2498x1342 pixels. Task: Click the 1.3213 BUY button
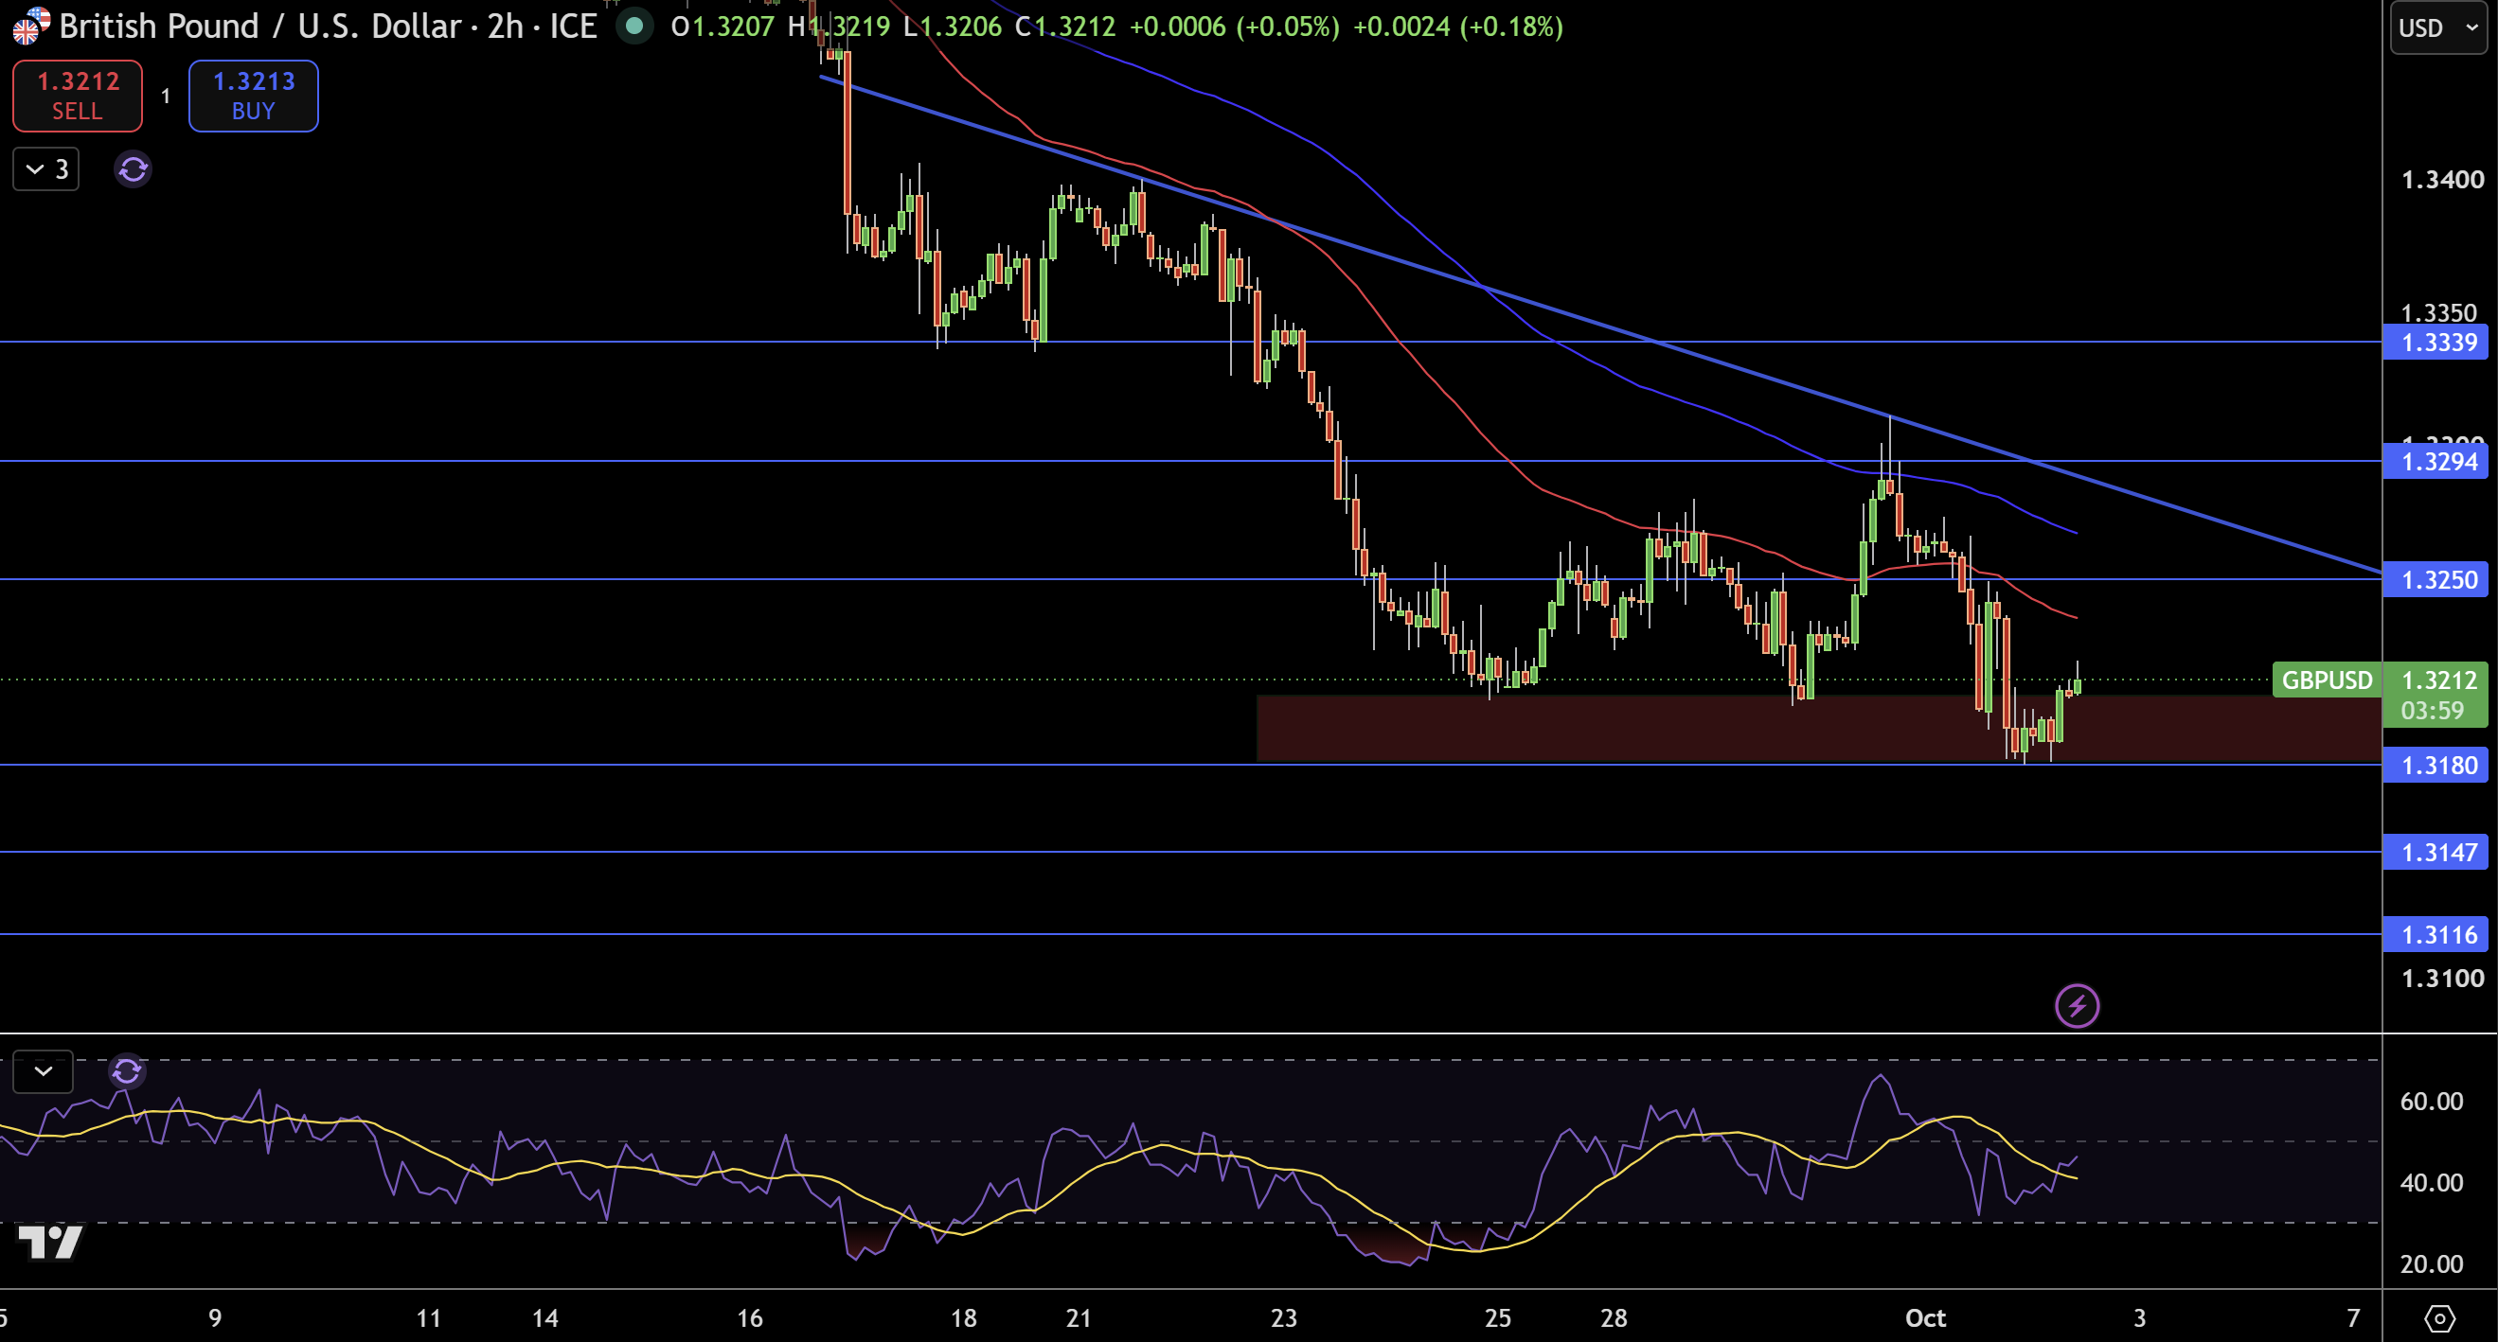pos(253,96)
